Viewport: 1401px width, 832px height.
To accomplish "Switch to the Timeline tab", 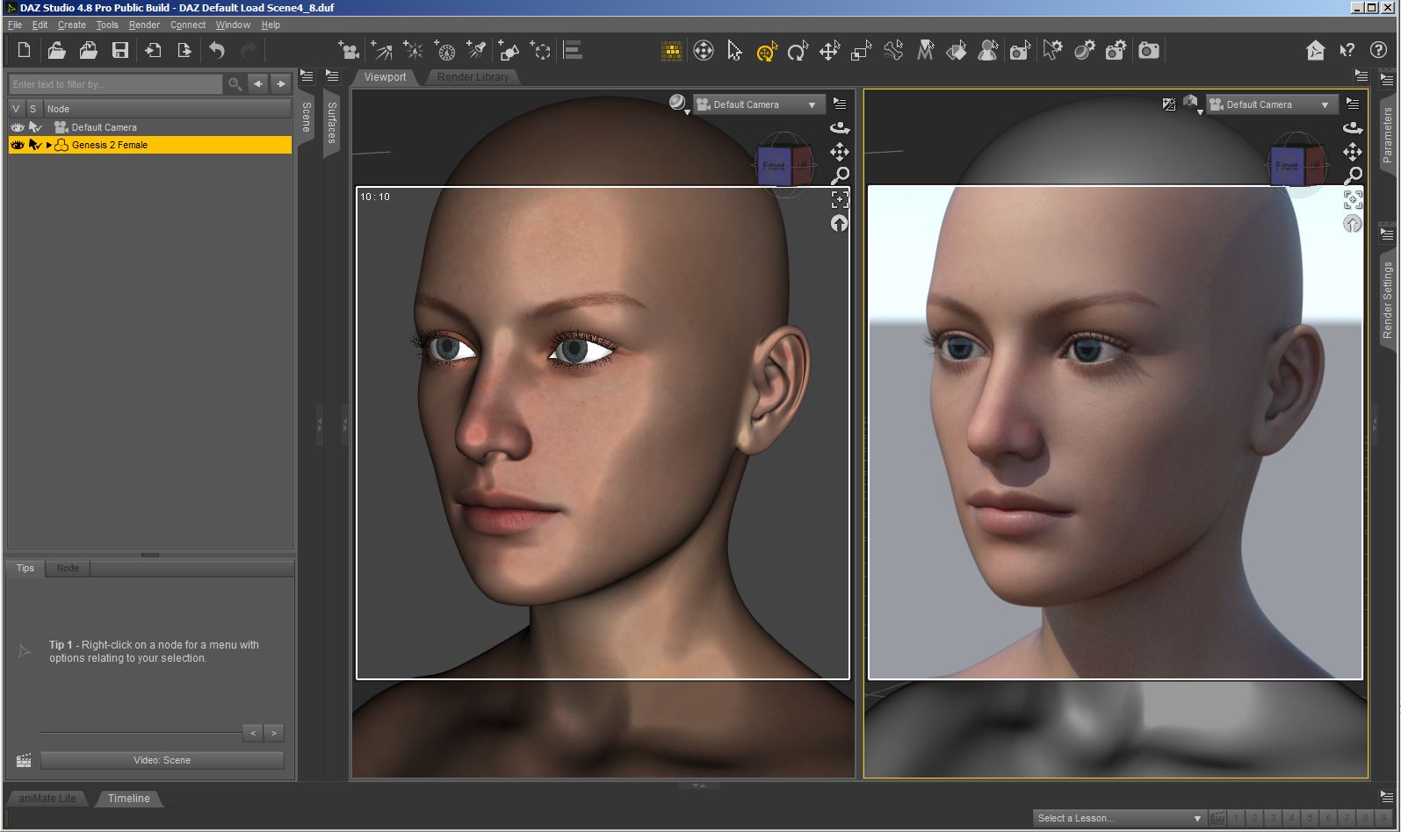I will coord(129,799).
